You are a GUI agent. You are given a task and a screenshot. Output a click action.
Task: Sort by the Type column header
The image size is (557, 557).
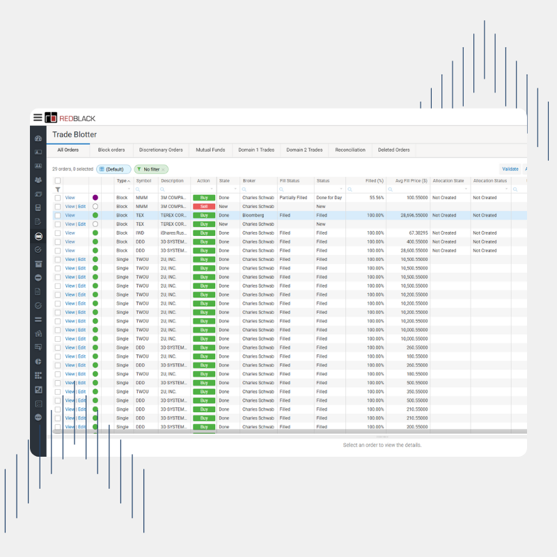pos(123,181)
